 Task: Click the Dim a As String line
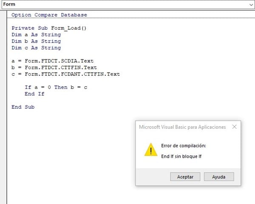pyautogui.click(x=36, y=34)
